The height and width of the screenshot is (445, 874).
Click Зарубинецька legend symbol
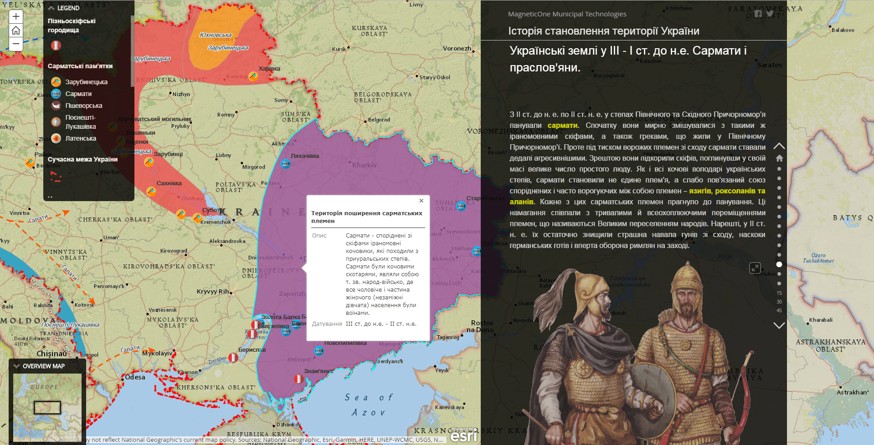pyautogui.click(x=56, y=82)
